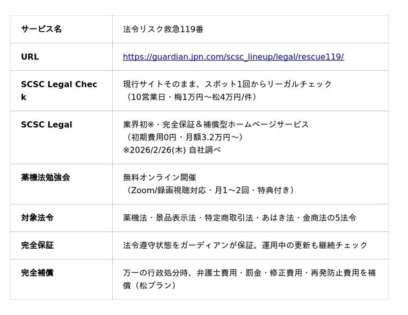This screenshot has height=315, width=408.
Task: Click the 薬機法勉強会 row label
Action: tap(45, 177)
